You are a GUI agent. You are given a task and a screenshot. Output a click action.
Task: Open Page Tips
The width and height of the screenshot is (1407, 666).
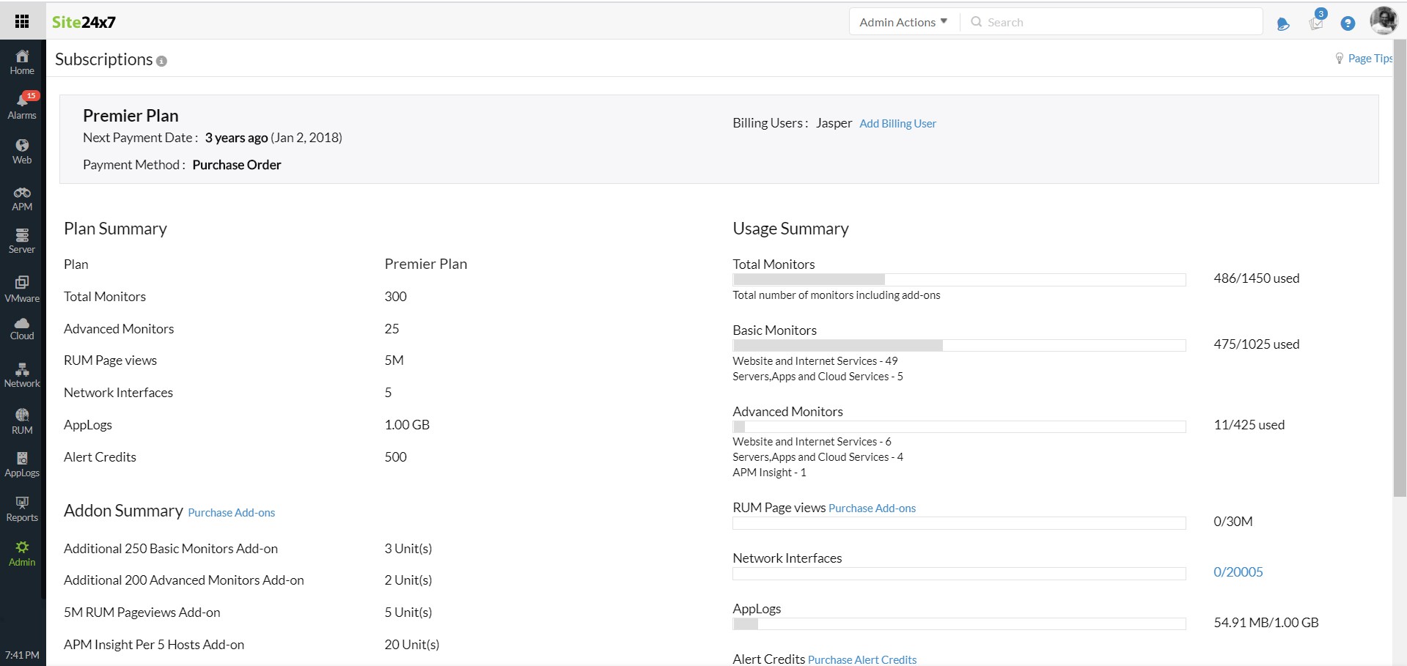tap(1368, 59)
